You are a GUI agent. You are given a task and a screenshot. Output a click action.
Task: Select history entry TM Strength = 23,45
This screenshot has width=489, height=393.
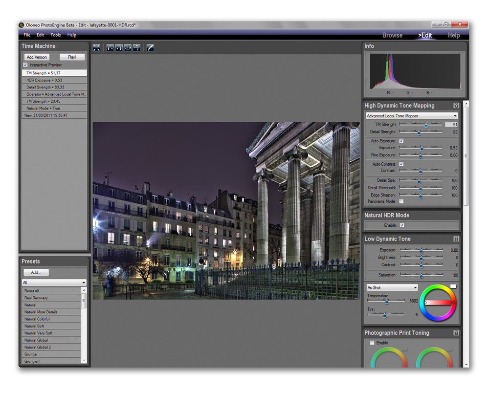click(x=54, y=101)
